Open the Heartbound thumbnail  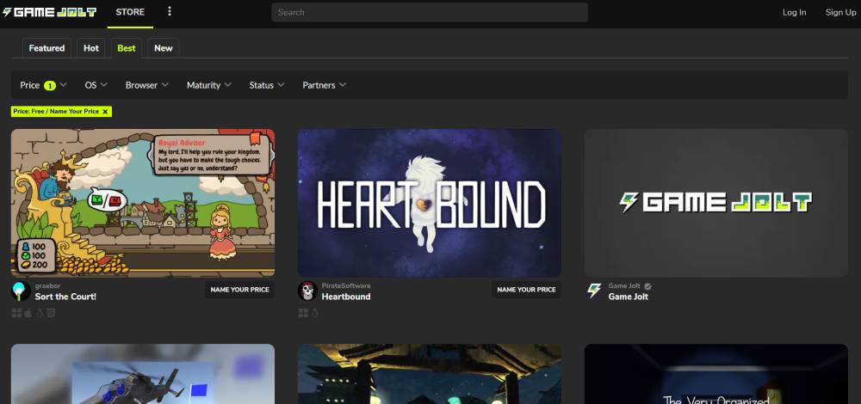tap(430, 203)
